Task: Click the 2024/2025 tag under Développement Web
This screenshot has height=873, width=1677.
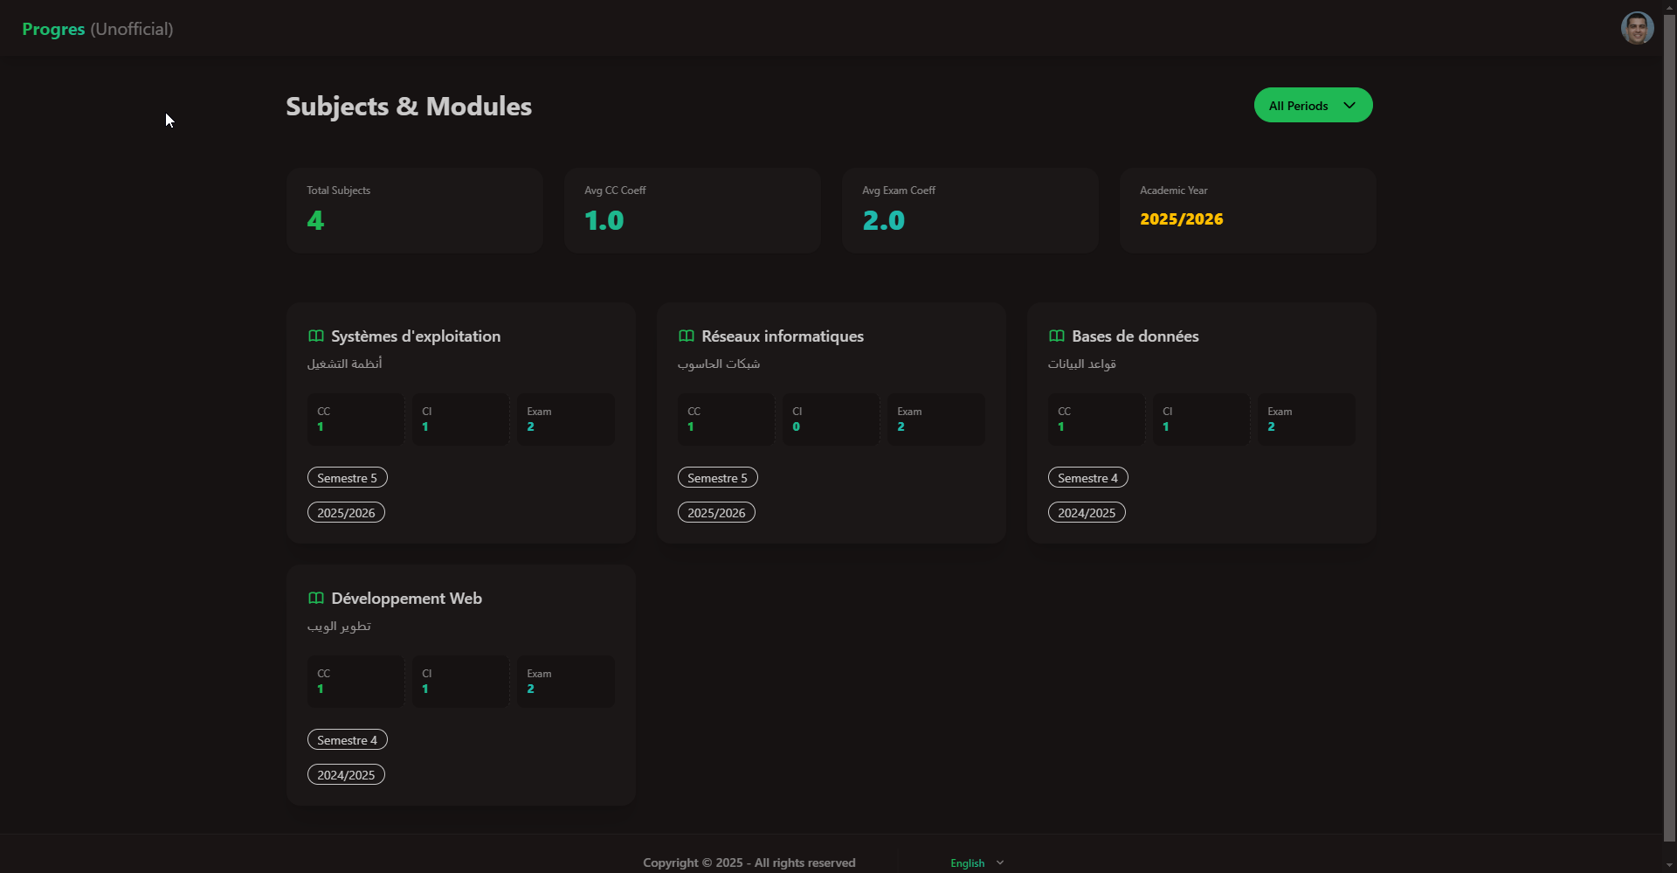Action: point(346,774)
